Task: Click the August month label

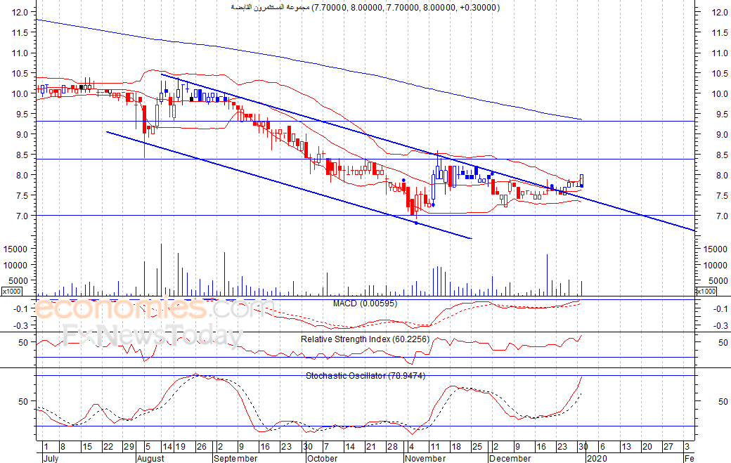Action: coord(150,458)
